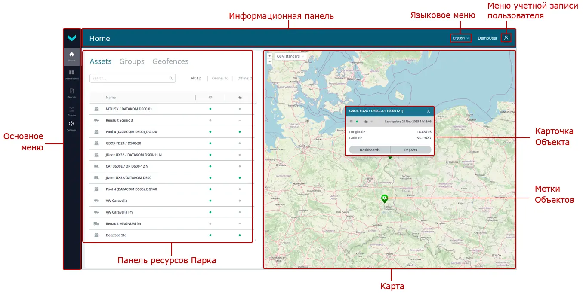
Task: Open the Reports icon in the sidebar
Action: click(x=71, y=92)
